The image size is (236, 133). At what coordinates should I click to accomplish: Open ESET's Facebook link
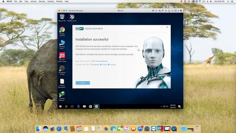(x=95, y=65)
